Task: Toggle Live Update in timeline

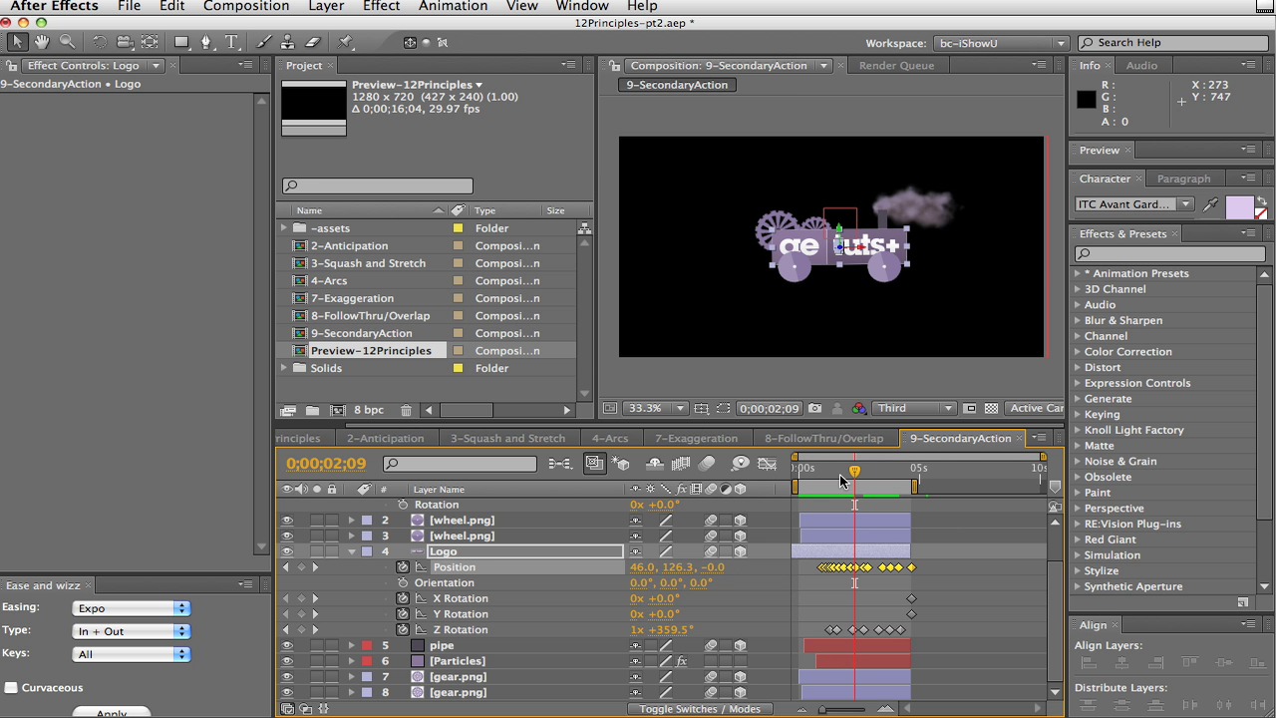Action: click(x=594, y=464)
